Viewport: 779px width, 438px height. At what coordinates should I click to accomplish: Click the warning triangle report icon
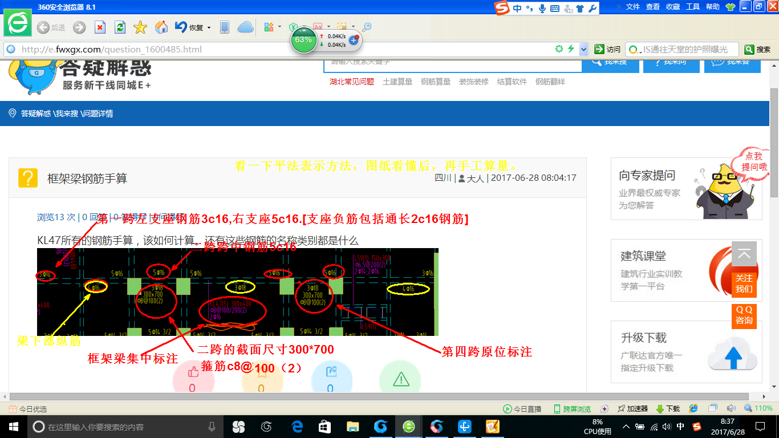click(x=400, y=379)
